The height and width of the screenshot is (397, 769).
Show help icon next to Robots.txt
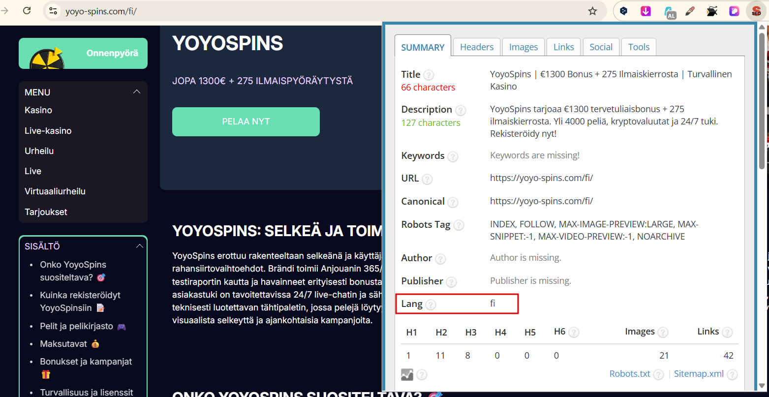658,375
